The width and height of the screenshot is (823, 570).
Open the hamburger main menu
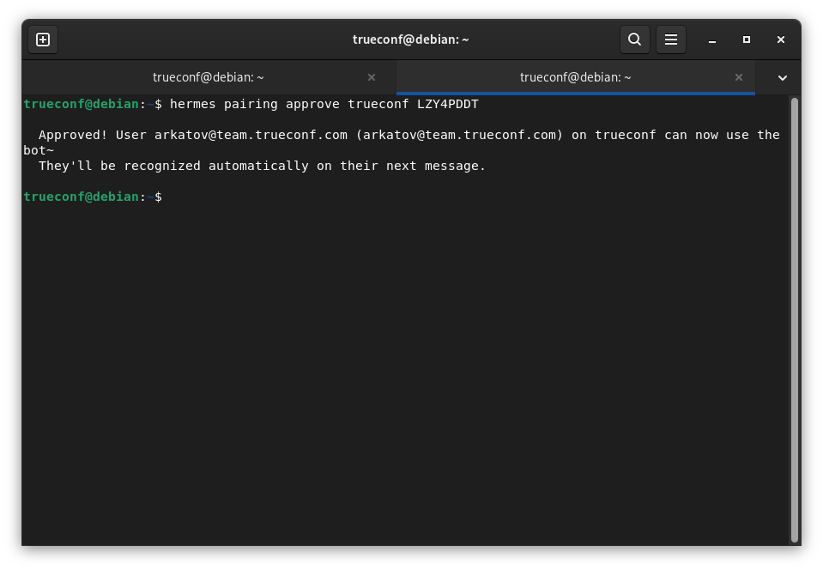671,39
